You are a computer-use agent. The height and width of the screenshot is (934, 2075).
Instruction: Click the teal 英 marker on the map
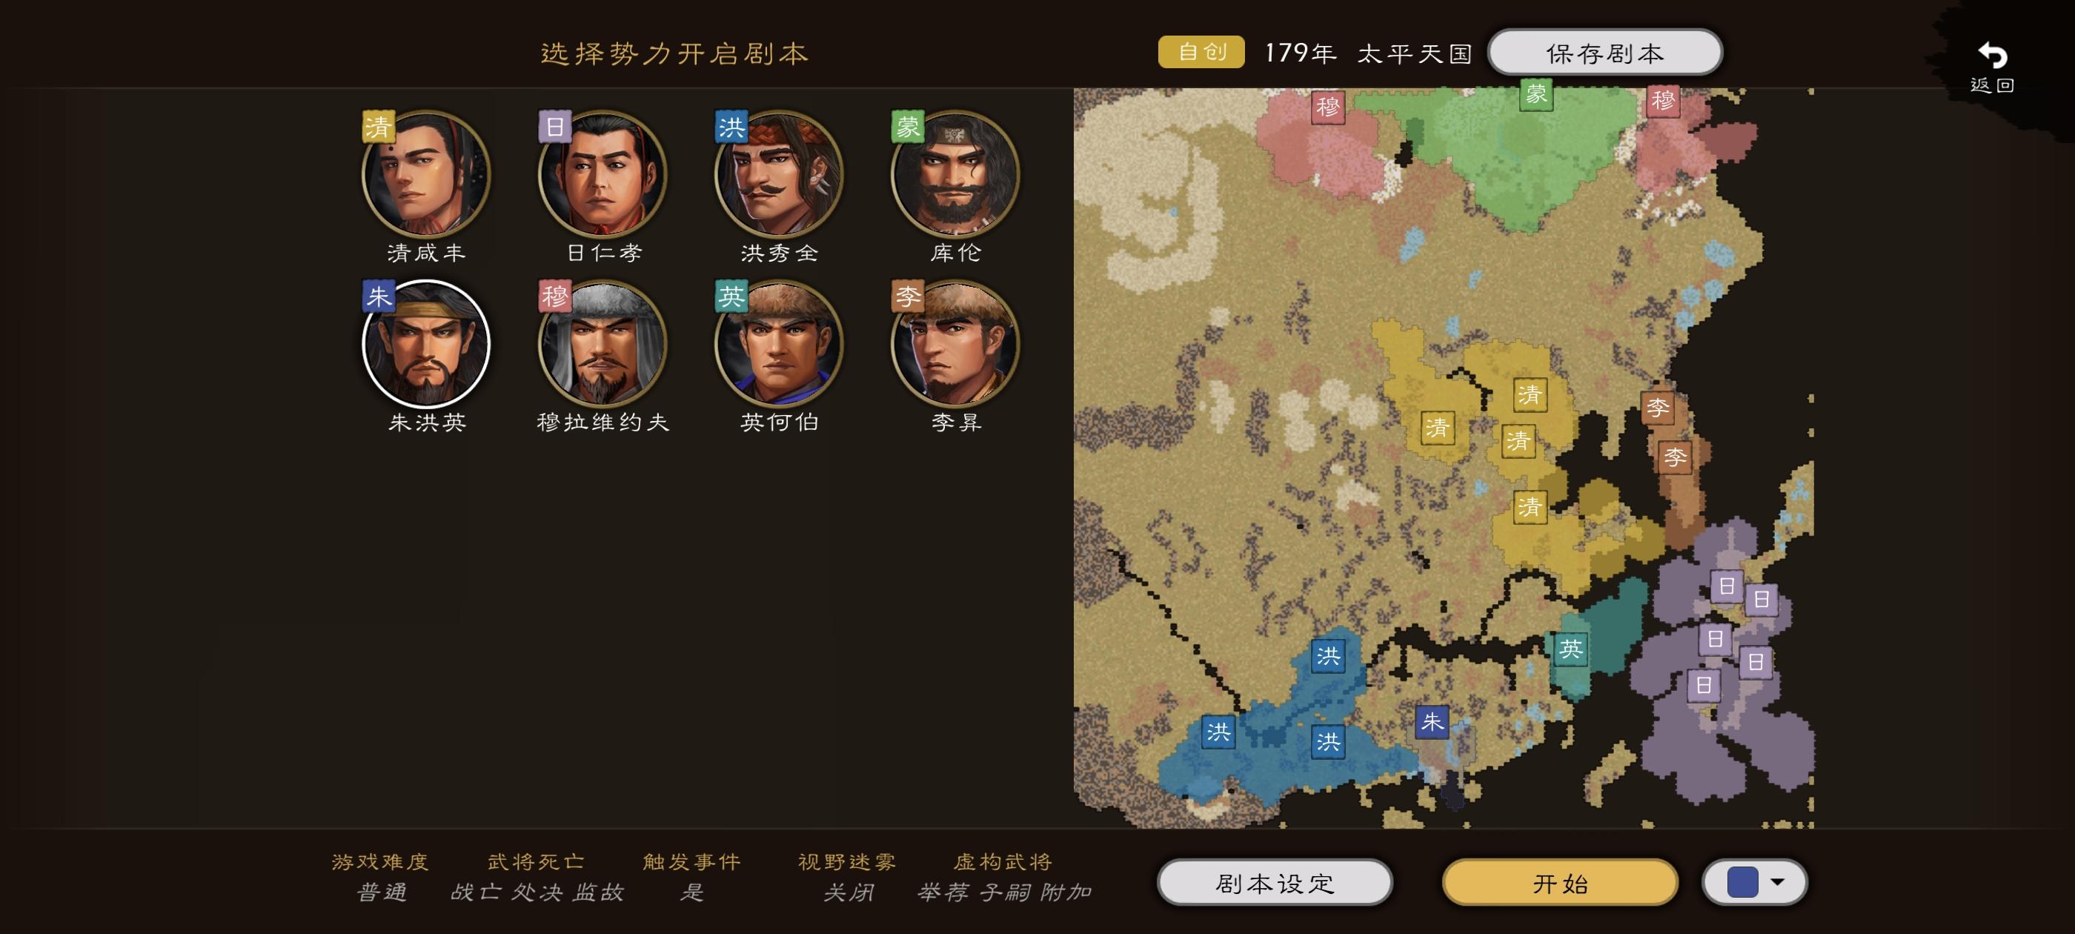(x=1571, y=649)
